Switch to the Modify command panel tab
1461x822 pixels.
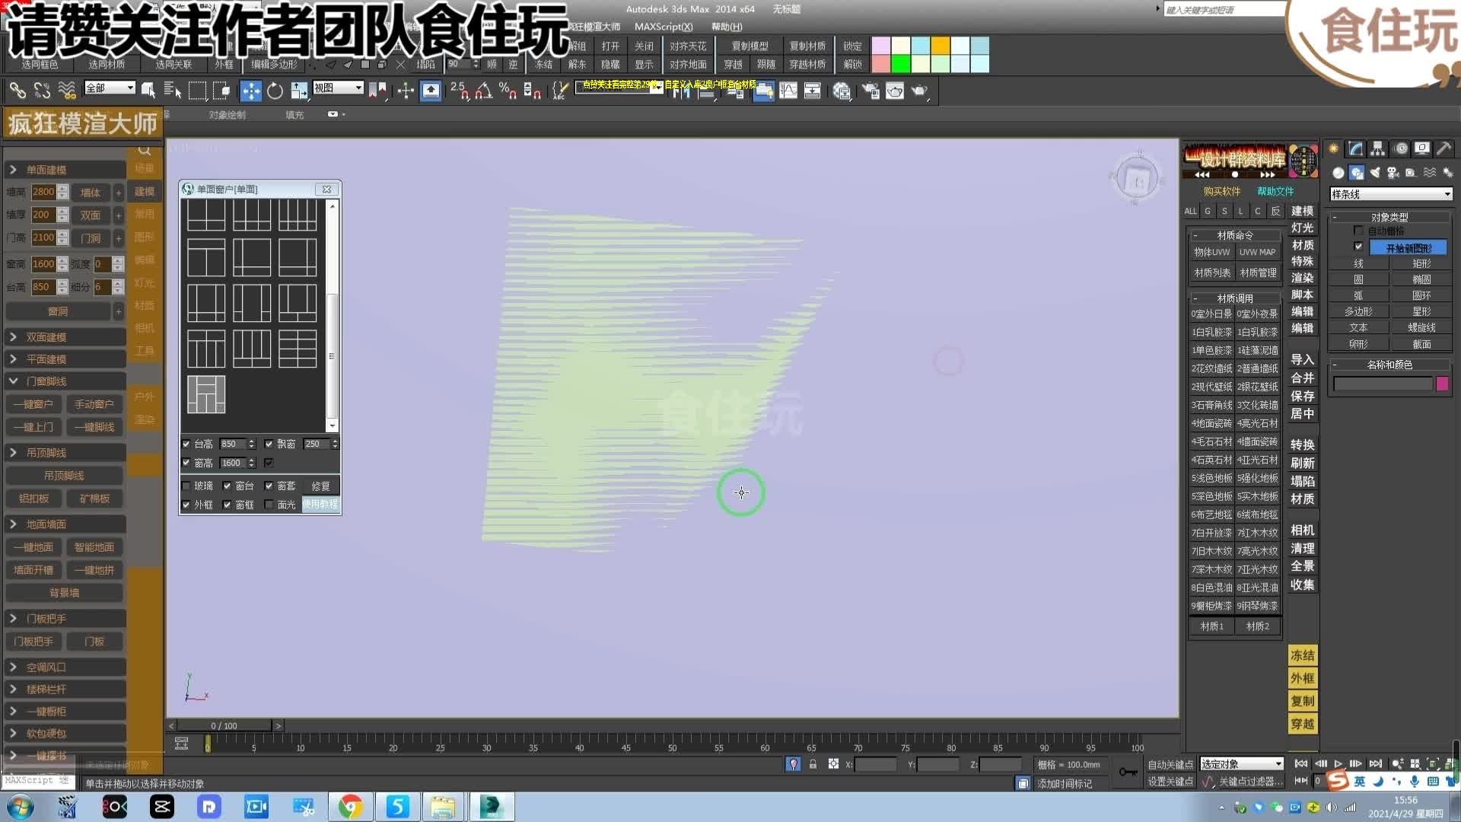(1356, 148)
